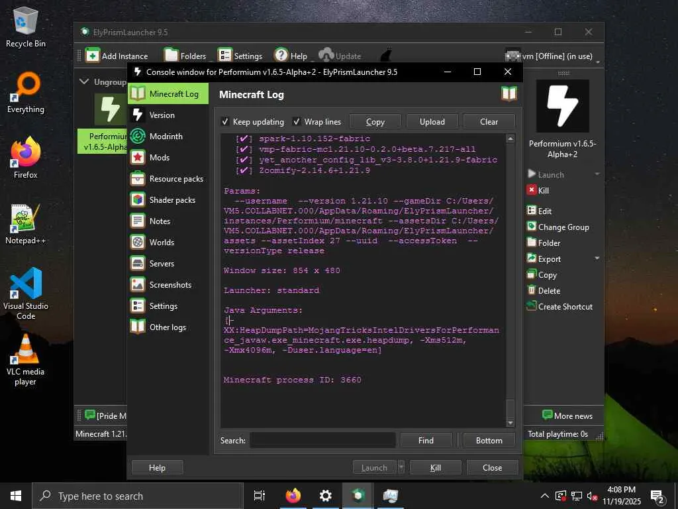This screenshot has height=509, width=678.
Task: Open Task View on taskbar
Action: (260, 496)
